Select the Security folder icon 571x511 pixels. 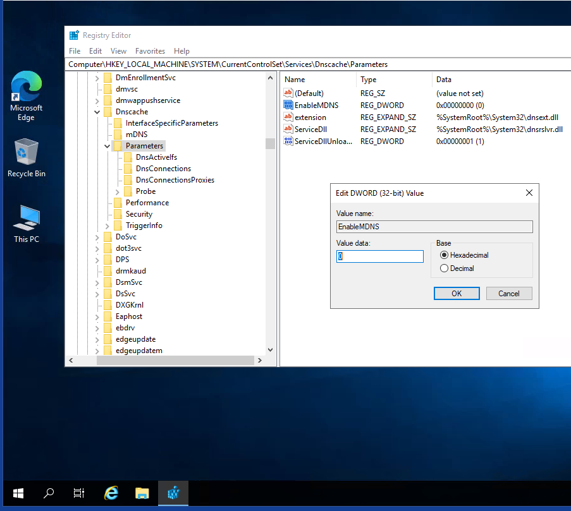click(x=118, y=214)
